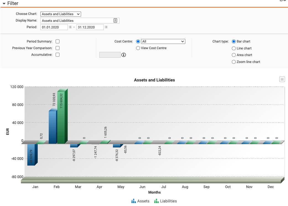Open the chart context menu icon
Screen dimensions: 288x206
(282, 80)
